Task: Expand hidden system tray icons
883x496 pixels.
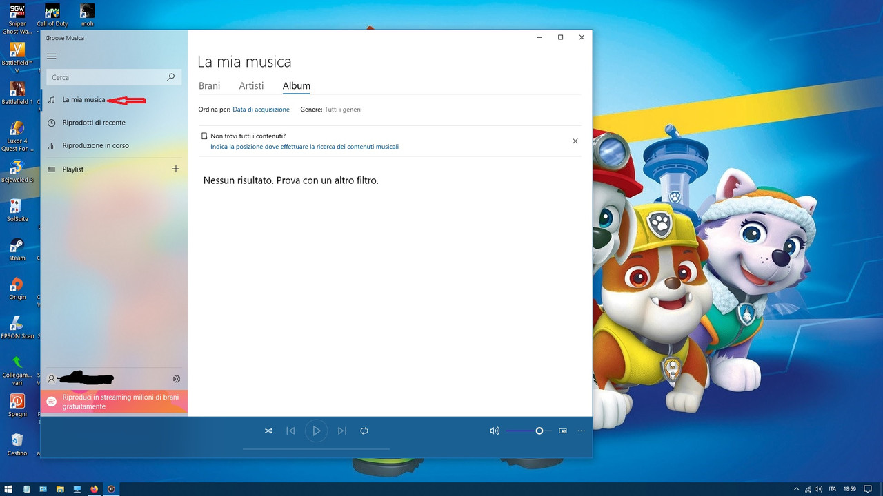Action: pos(797,489)
